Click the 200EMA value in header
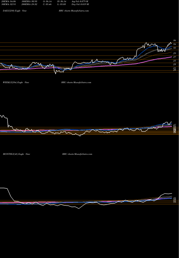 tap(30, 4)
